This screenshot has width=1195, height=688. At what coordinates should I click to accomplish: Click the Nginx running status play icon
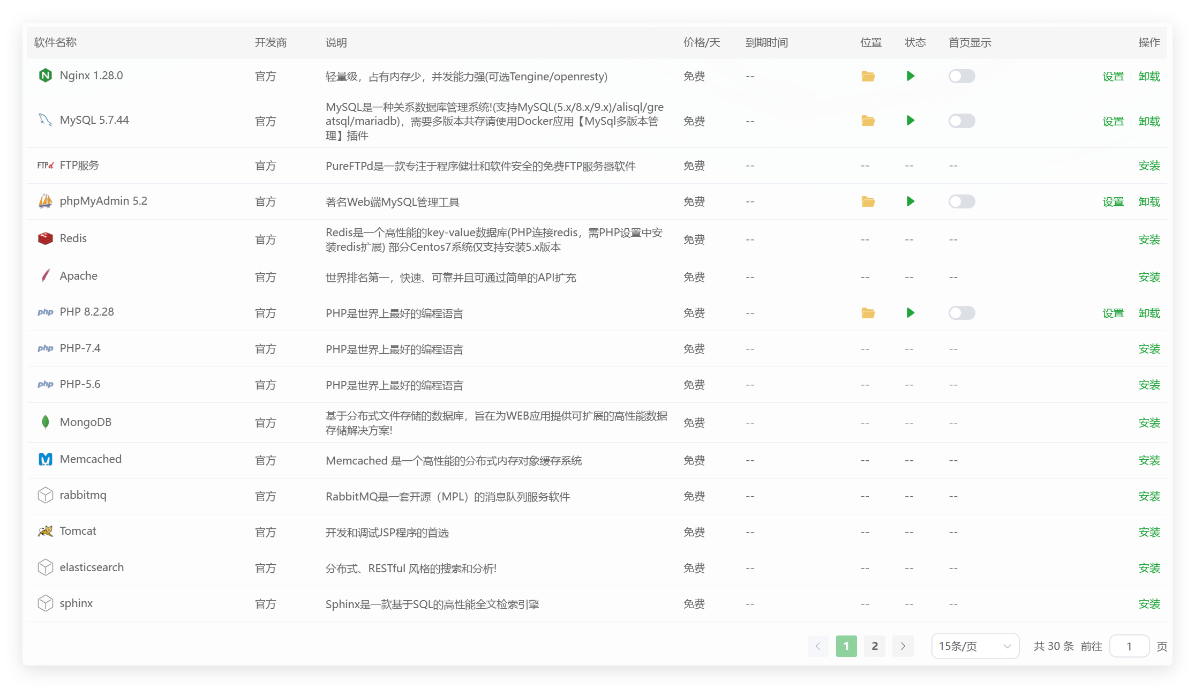[911, 76]
